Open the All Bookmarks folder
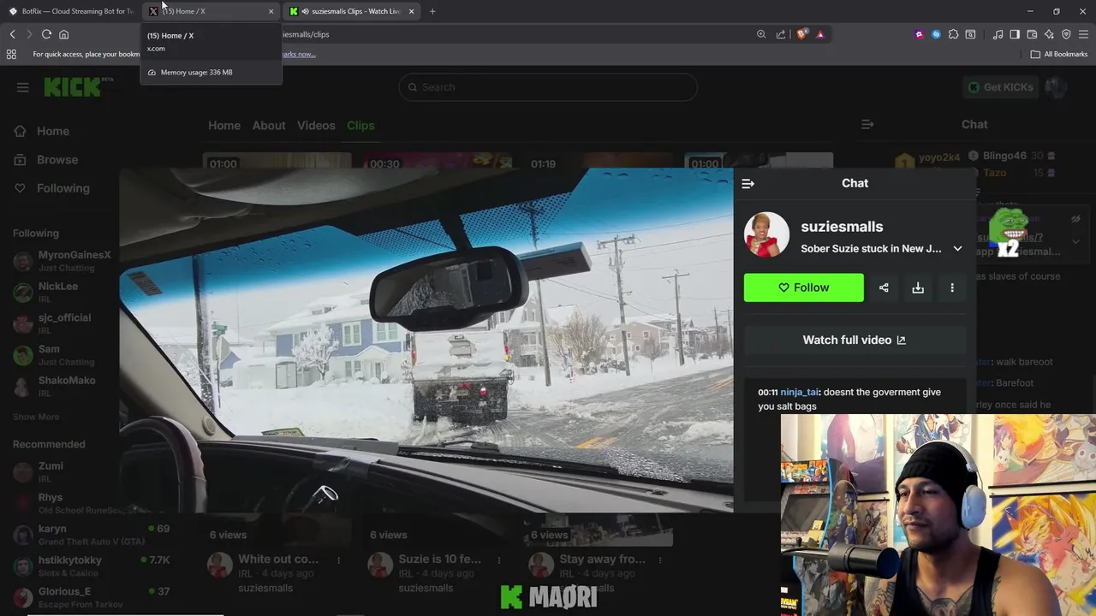Screen dimensions: 1096x616 pyautogui.click(x=1059, y=54)
